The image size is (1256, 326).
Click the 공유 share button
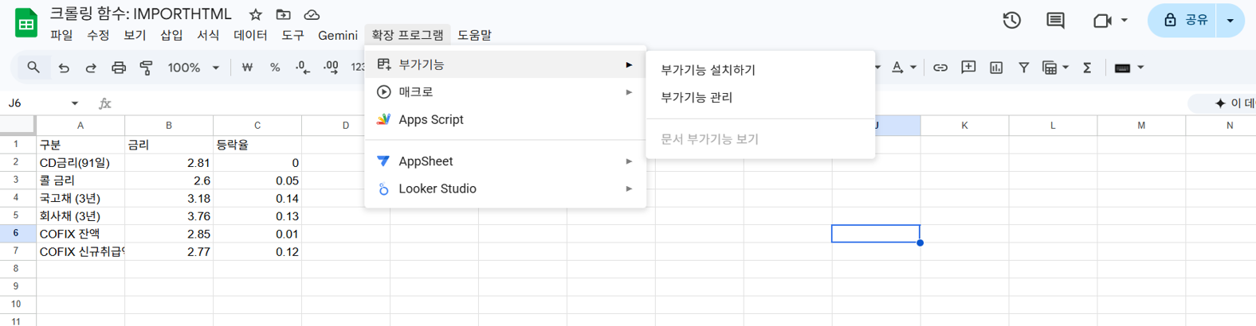click(x=1186, y=21)
